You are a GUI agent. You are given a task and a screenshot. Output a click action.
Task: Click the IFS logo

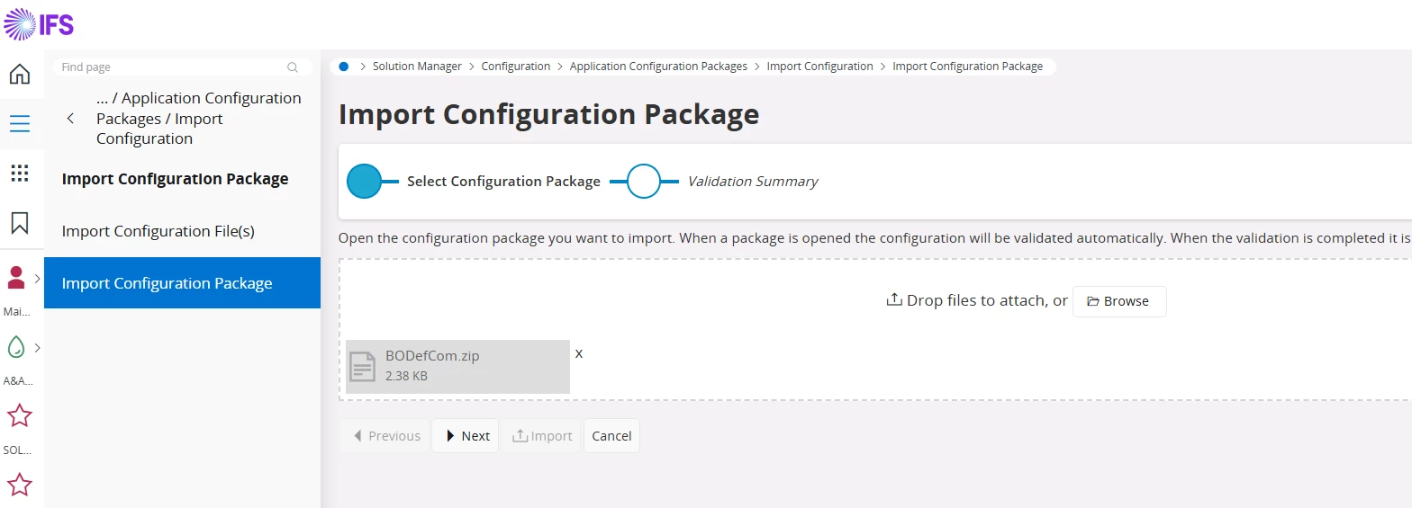point(39,24)
